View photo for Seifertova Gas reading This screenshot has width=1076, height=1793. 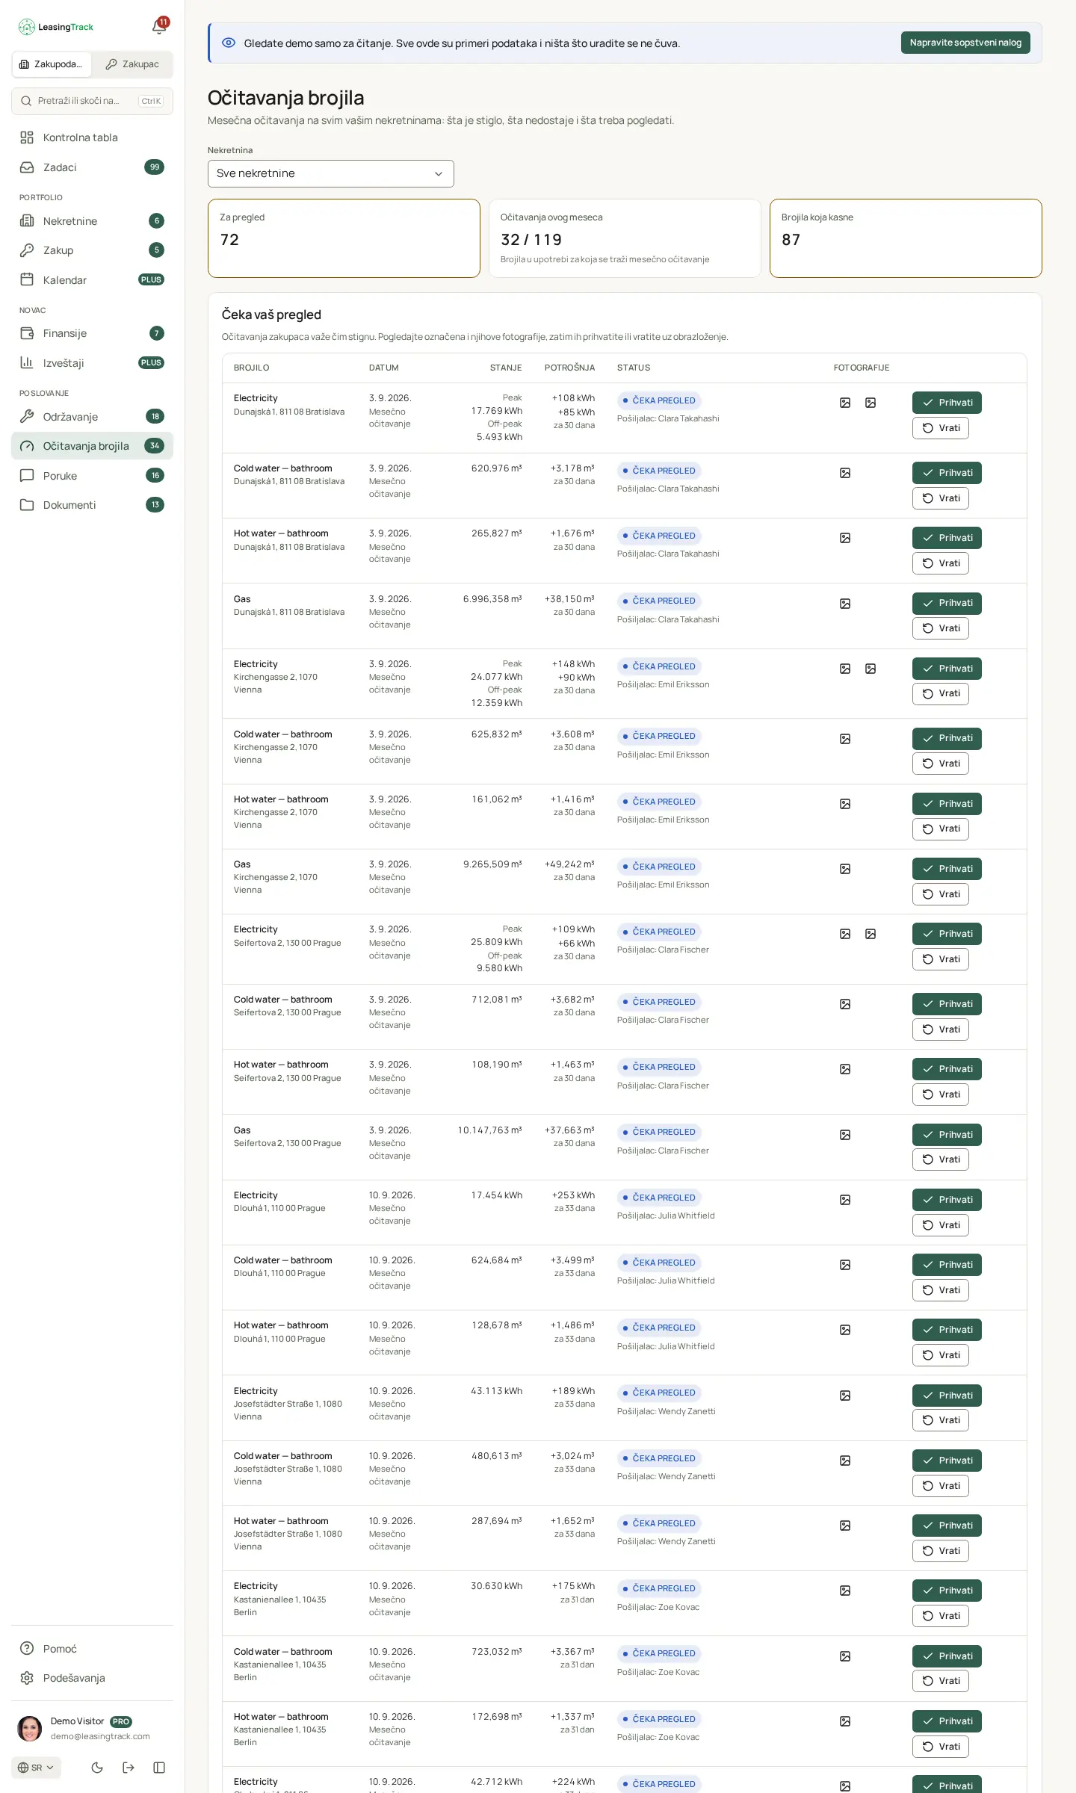click(845, 1135)
